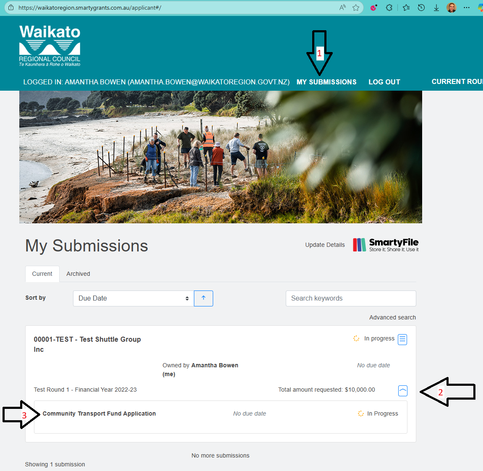Open the SmartyFile logo link
483x471 pixels.
(386, 245)
